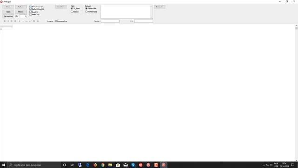Open Cortana circle on taskbar
This screenshot has height=168, width=298.
(x=64, y=165)
